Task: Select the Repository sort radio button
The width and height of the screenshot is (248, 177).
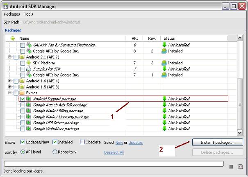Action: click(55, 152)
